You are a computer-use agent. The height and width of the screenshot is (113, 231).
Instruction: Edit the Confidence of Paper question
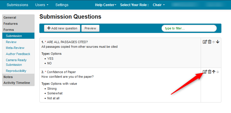click(x=205, y=72)
